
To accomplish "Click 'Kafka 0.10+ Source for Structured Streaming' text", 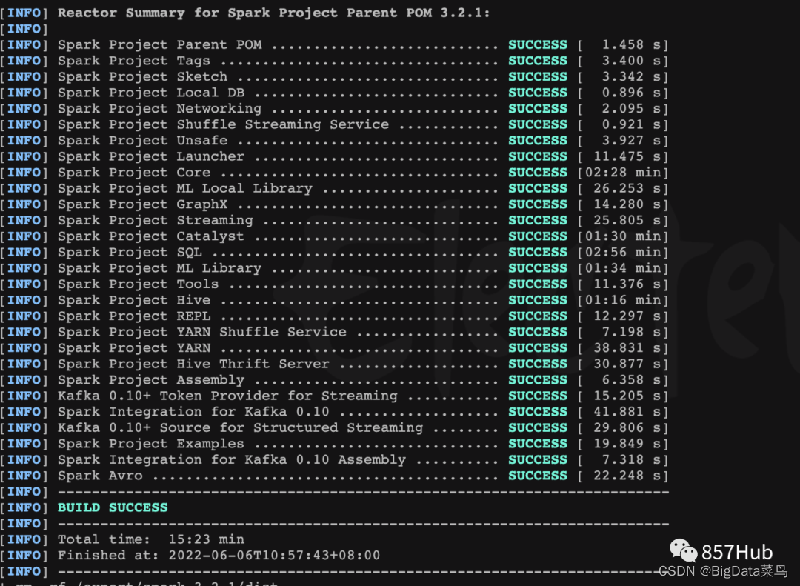I will click(x=240, y=427).
